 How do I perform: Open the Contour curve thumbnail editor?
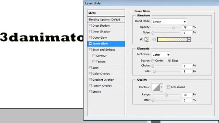[x=156, y=87]
